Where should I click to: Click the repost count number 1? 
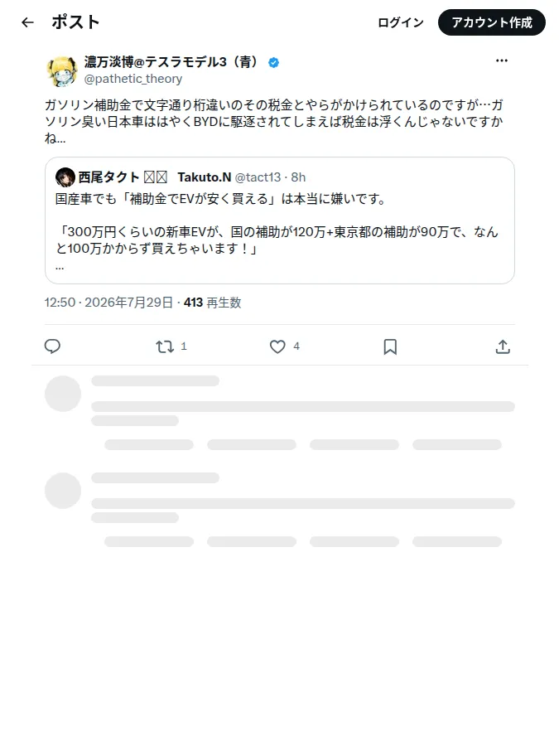pyautogui.click(x=184, y=346)
